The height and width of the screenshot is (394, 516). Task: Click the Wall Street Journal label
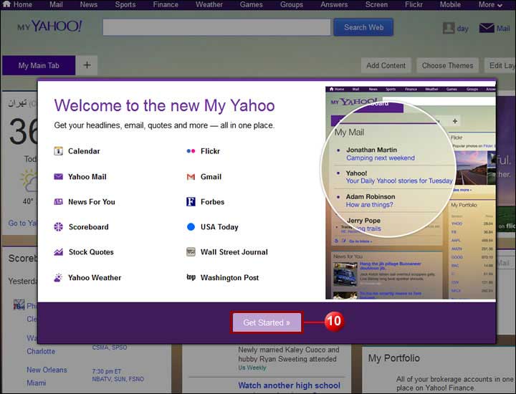pyautogui.click(x=234, y=252)
